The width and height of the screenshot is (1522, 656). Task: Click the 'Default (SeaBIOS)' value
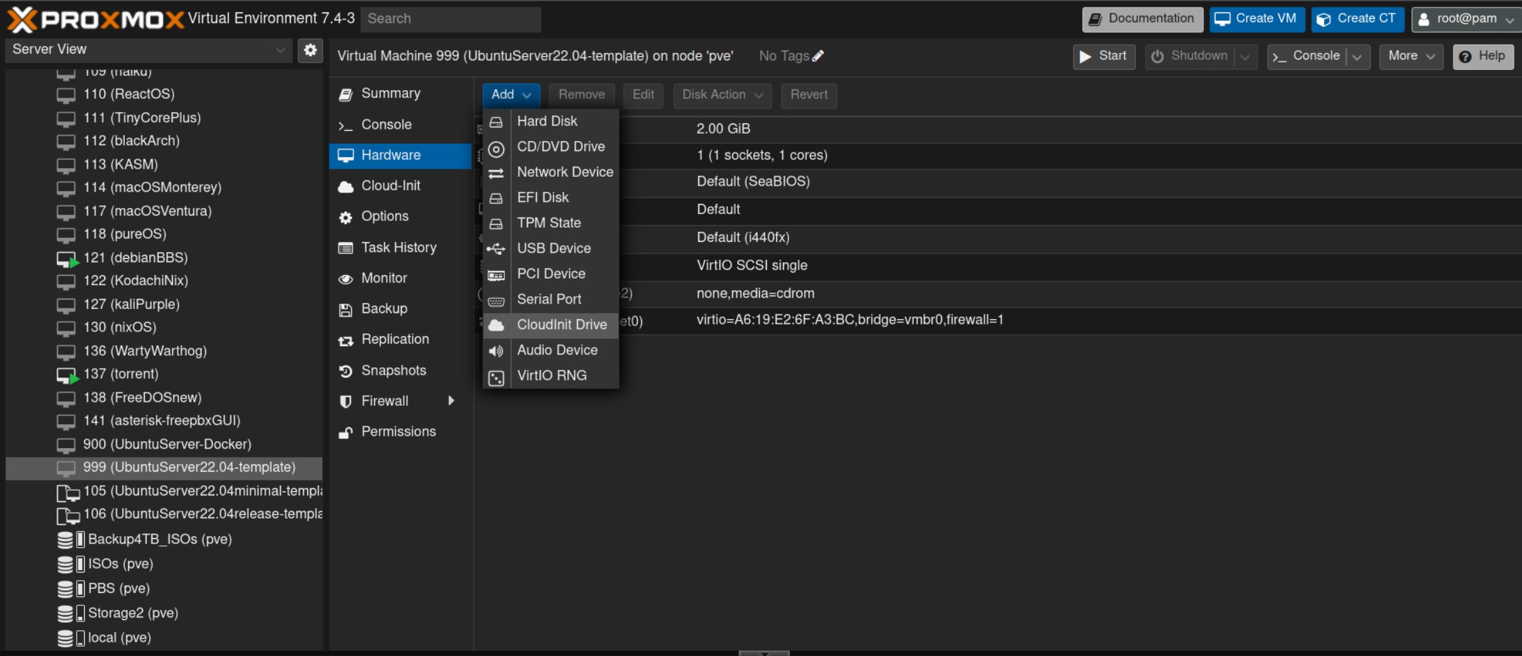[753, 182]
